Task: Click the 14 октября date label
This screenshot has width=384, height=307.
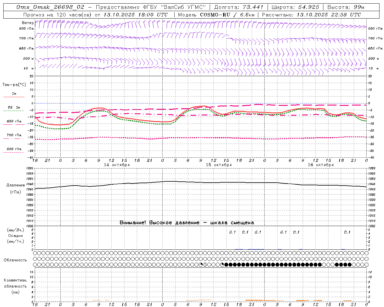Action: tap(117, 165)
